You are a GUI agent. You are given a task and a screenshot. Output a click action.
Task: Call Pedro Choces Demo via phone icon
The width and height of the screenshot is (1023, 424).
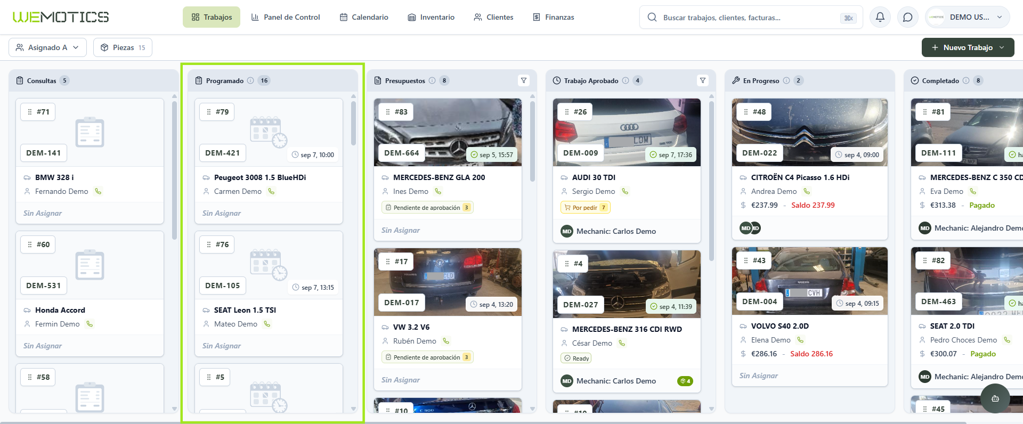click(1007, 340)
